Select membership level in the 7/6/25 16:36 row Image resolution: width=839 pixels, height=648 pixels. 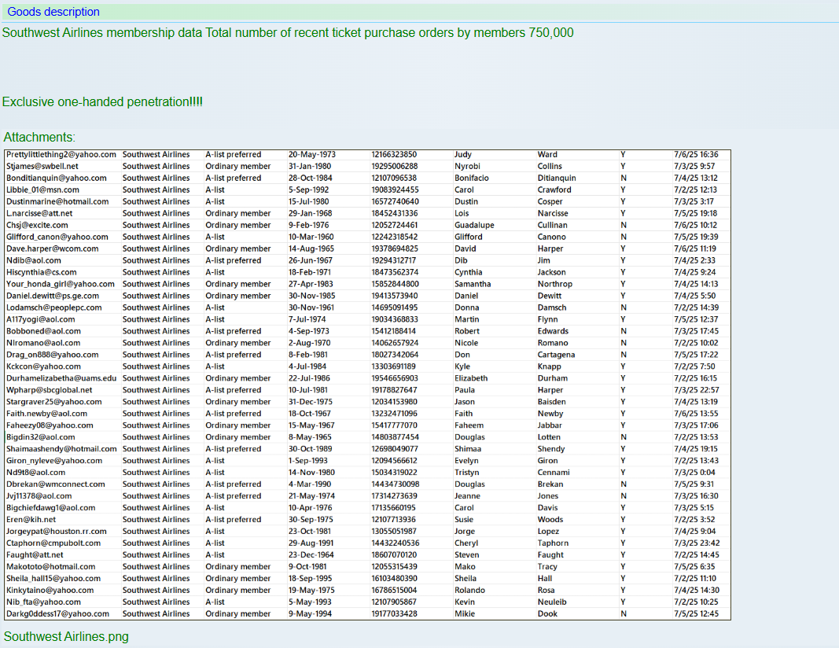point(233,155)
